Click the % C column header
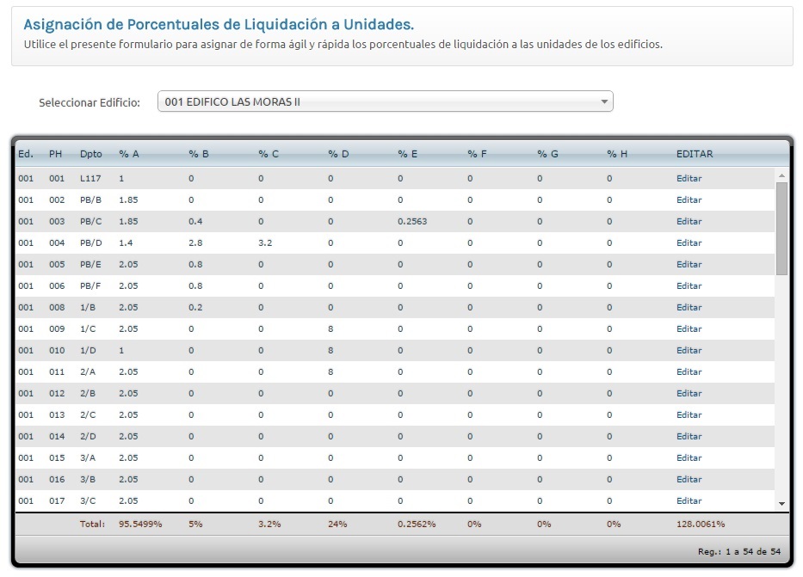This screenshot has height=577, width=803. coord(269,154)
